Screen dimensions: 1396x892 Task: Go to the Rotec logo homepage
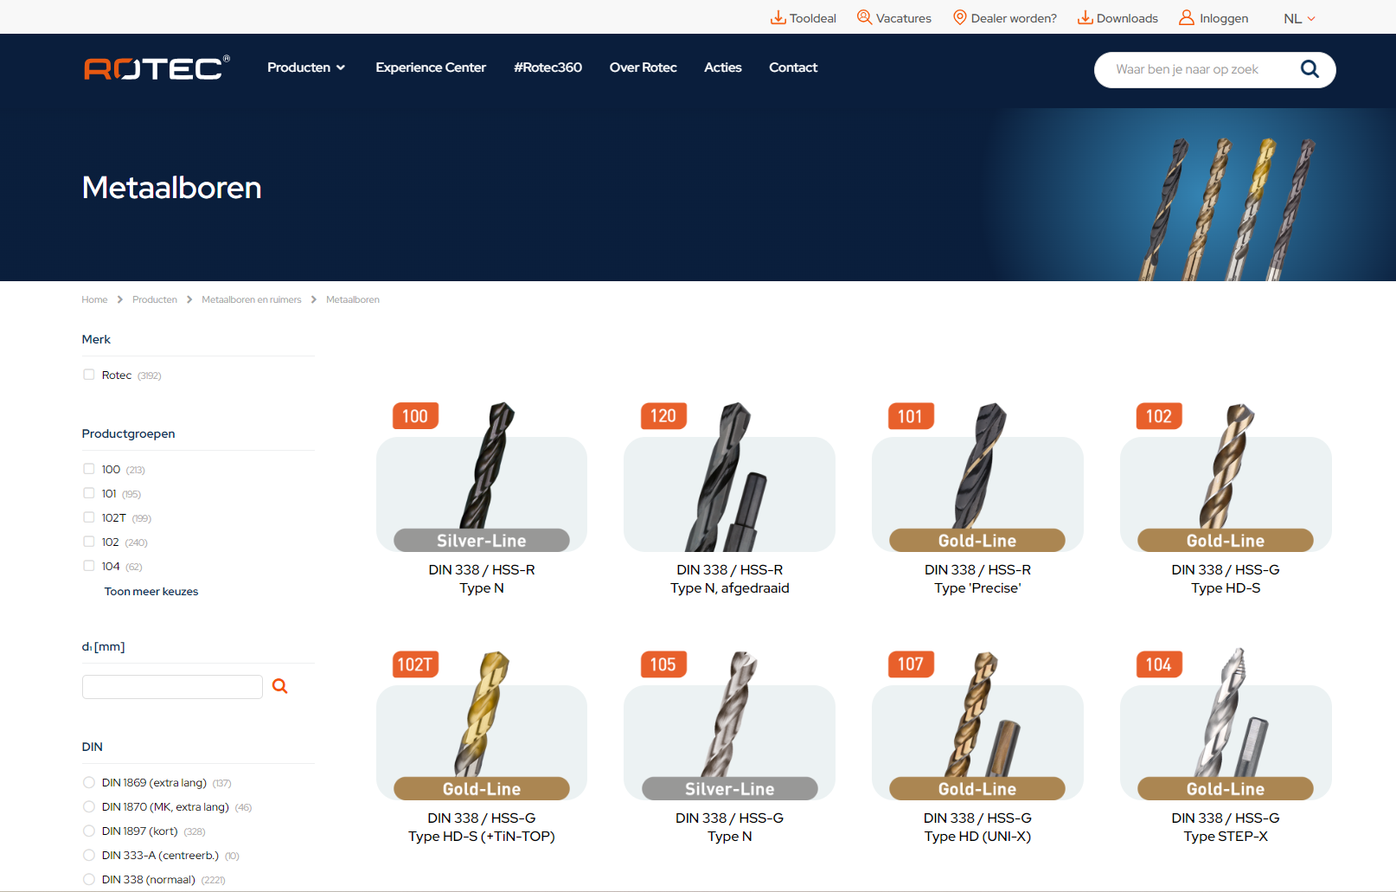pos(157,68)
